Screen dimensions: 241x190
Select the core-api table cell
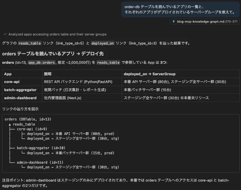tap(22, 82)
